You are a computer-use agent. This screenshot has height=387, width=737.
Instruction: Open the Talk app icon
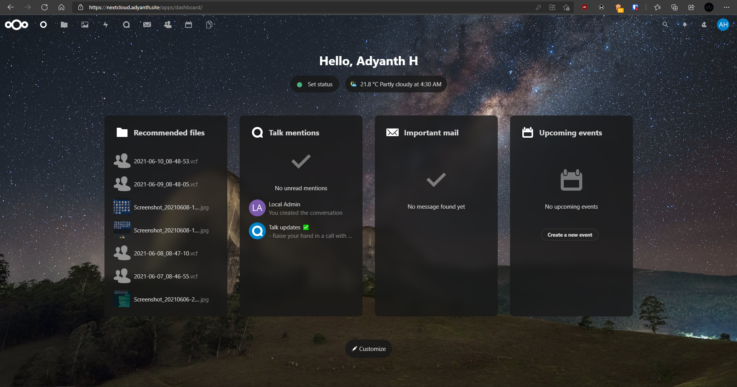coord(126,25)
